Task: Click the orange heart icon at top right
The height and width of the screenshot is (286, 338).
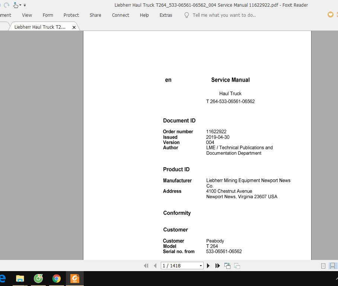Action: (331, 15)
